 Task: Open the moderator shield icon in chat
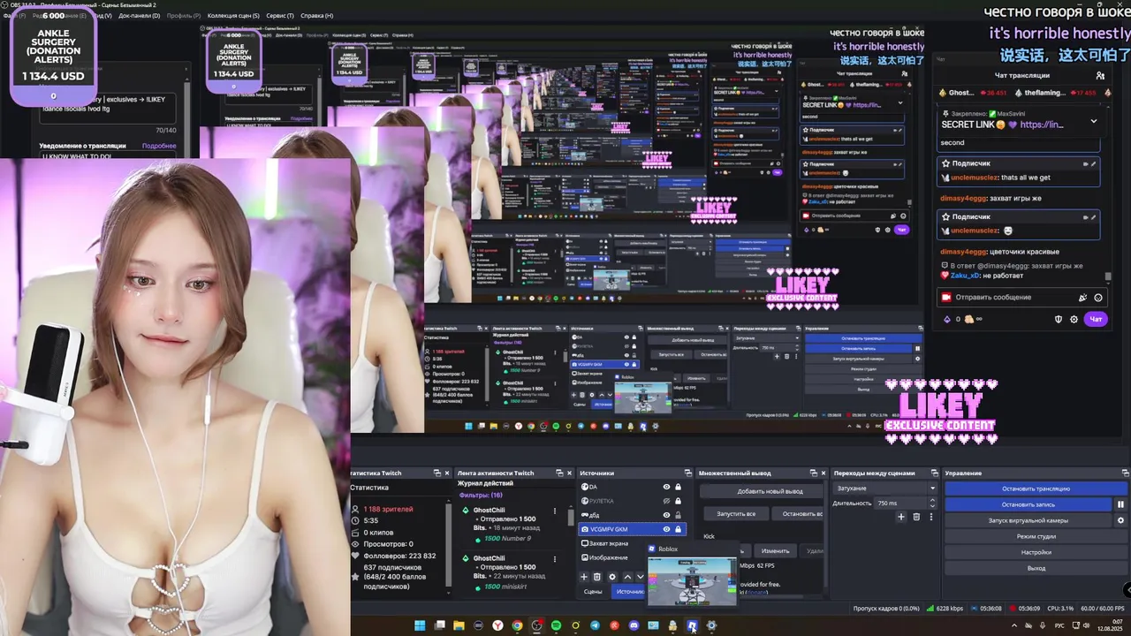click(1059, 319)
